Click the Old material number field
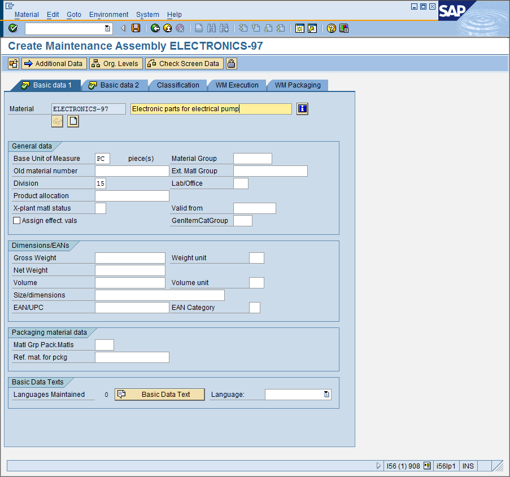The width and height of the screenshot is (510, 477). click(x=132, y=171)
